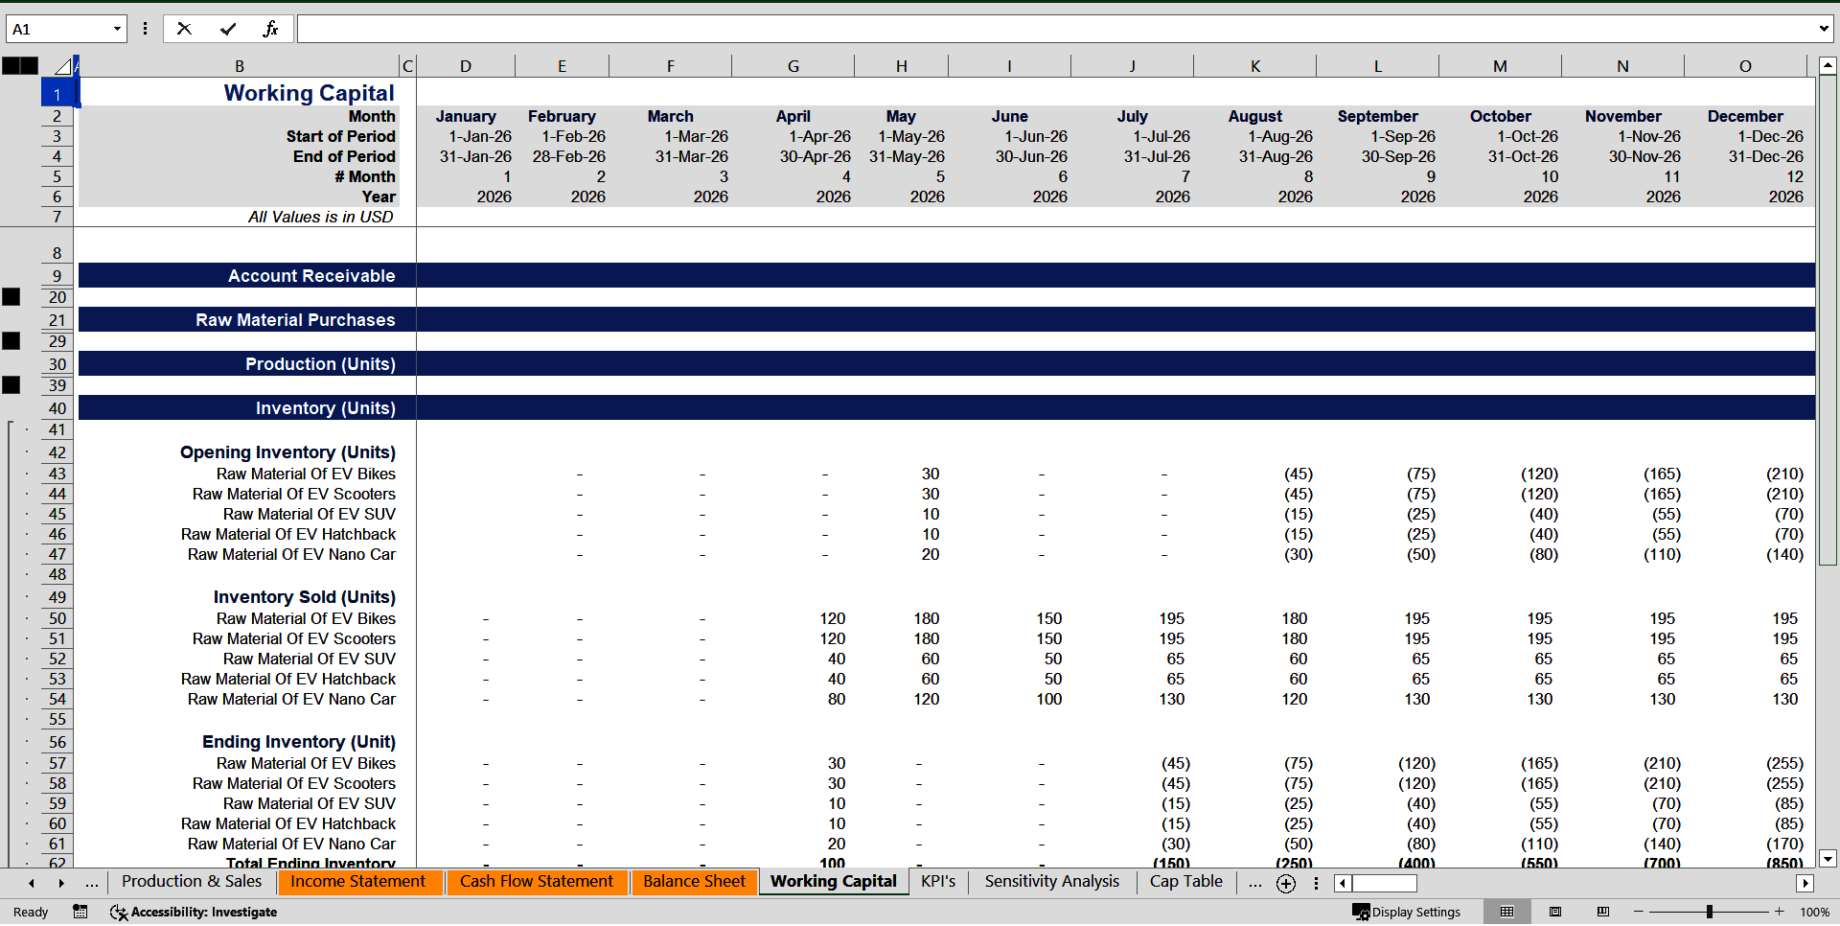This screenshot has height=926, width=1840.
Task: Select the September month cell
Action: pos(1378,116)
